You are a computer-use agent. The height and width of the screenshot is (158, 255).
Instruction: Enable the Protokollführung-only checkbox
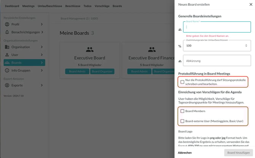pyautogui.click(x=183, y=82)
